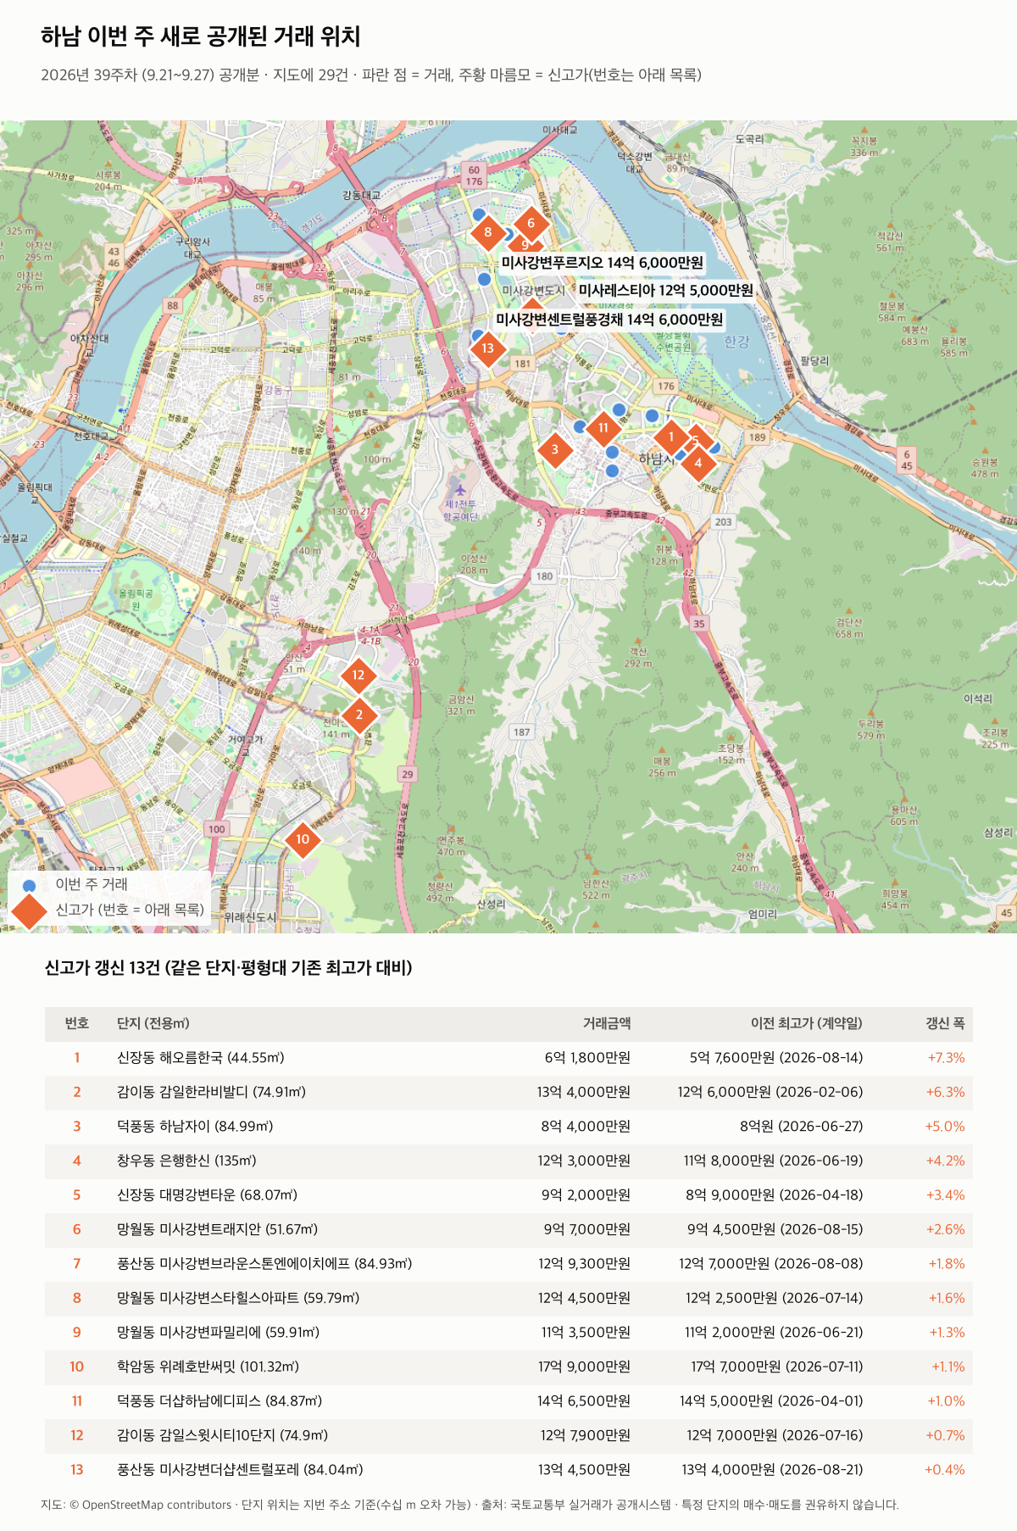
Task: Click the diamond marker numbered 2
Action: (x=359, y=715)
